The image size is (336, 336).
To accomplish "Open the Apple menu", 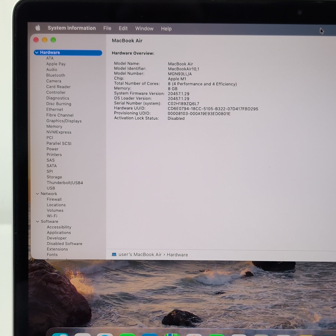I will point(38,28).
